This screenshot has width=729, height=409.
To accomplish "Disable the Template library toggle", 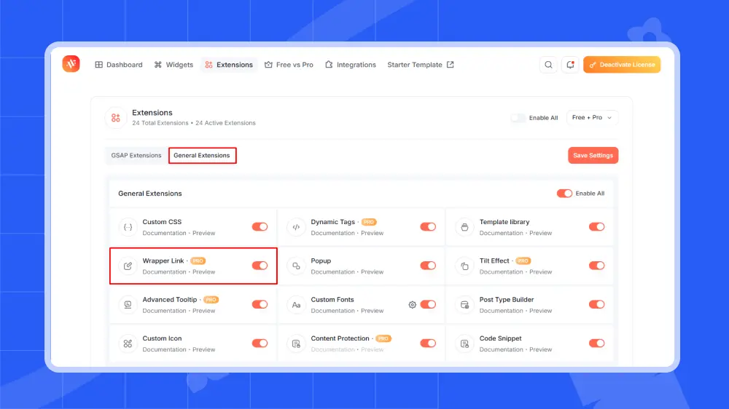I will (x=596, y=226).
